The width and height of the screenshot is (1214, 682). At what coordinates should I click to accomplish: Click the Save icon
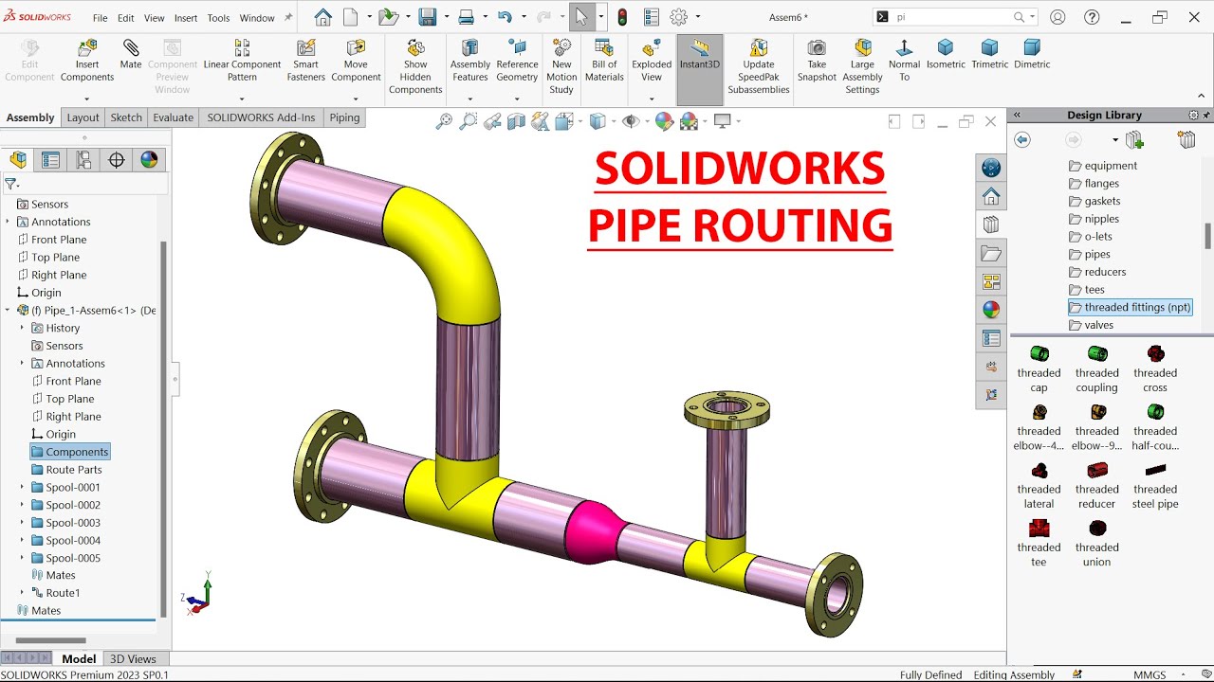tap(427, 17)
